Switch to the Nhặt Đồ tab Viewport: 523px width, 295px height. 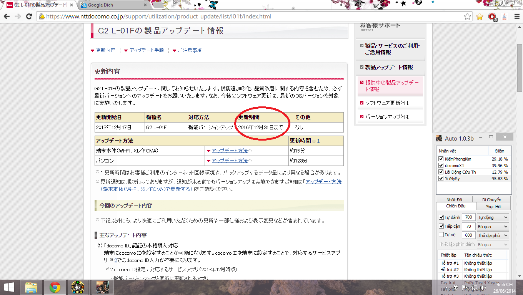click(x=454, y=200)
